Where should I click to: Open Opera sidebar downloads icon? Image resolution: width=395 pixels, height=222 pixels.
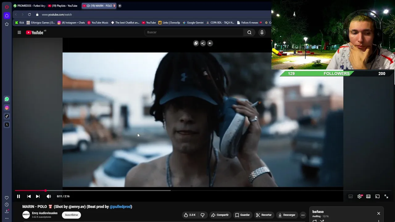7,211
